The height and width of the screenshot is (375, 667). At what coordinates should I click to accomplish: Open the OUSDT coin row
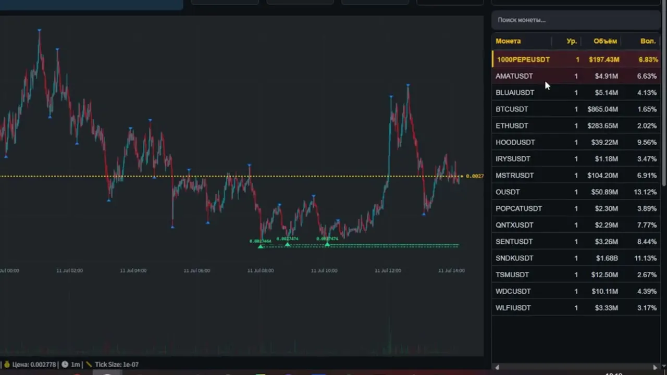point(576,192)
